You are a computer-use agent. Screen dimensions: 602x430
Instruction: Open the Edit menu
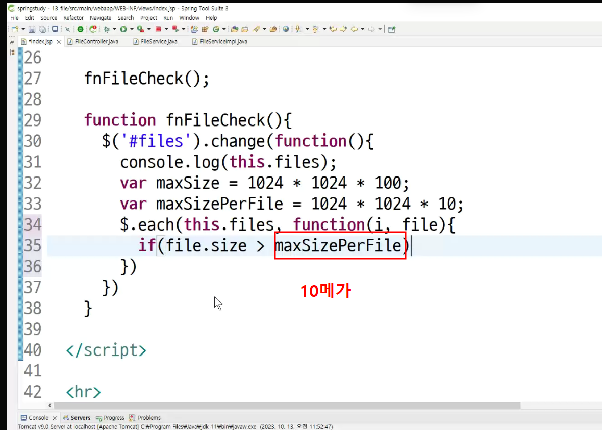pos(29,18)
